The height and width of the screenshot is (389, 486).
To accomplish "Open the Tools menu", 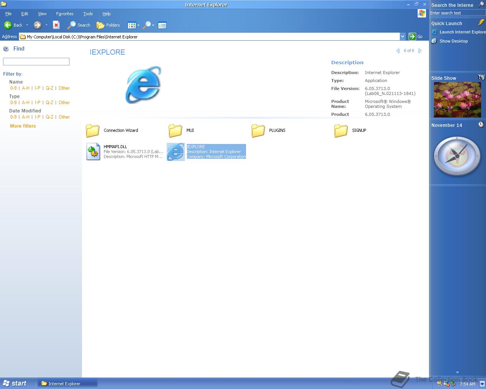I will [x=88, y=14].
